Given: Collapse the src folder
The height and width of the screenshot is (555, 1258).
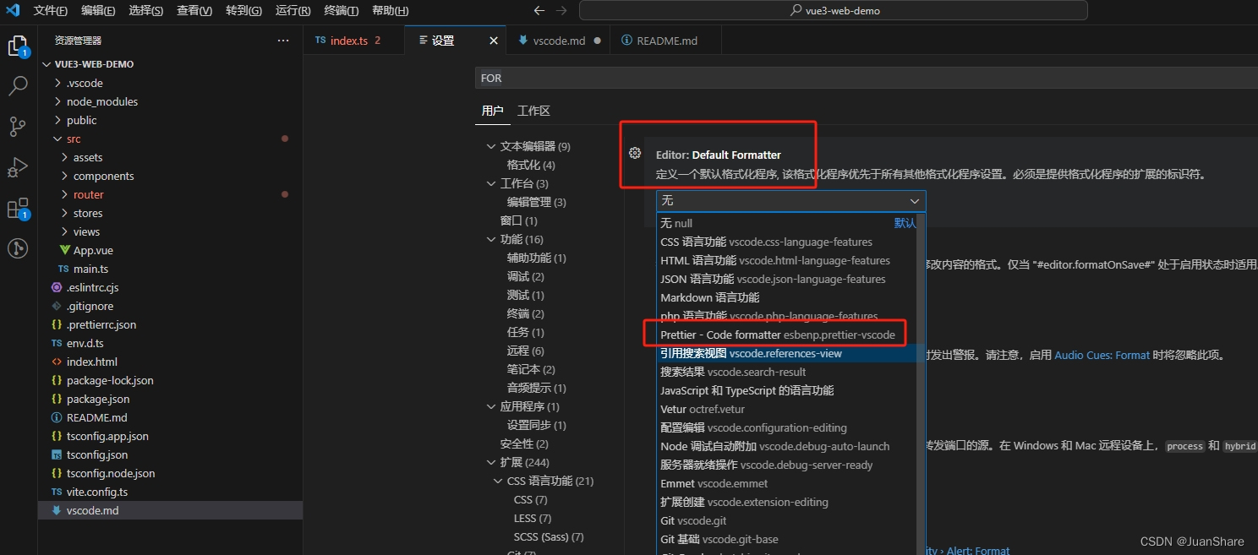Looking at the screenshot, I should pyautogui.click(x=74, y=139).
